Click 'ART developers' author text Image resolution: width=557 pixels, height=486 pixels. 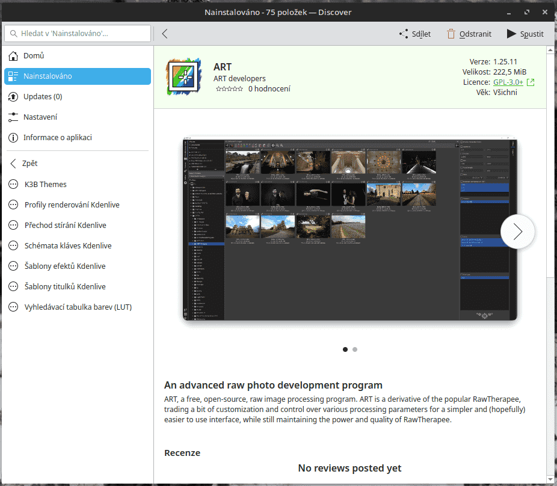tap(239, 79)
